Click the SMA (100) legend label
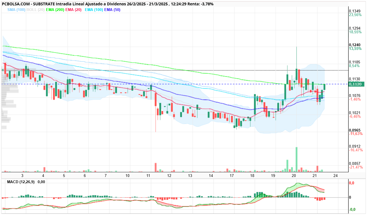The width and height of the screenshot is (367, 215). point(16,10)
